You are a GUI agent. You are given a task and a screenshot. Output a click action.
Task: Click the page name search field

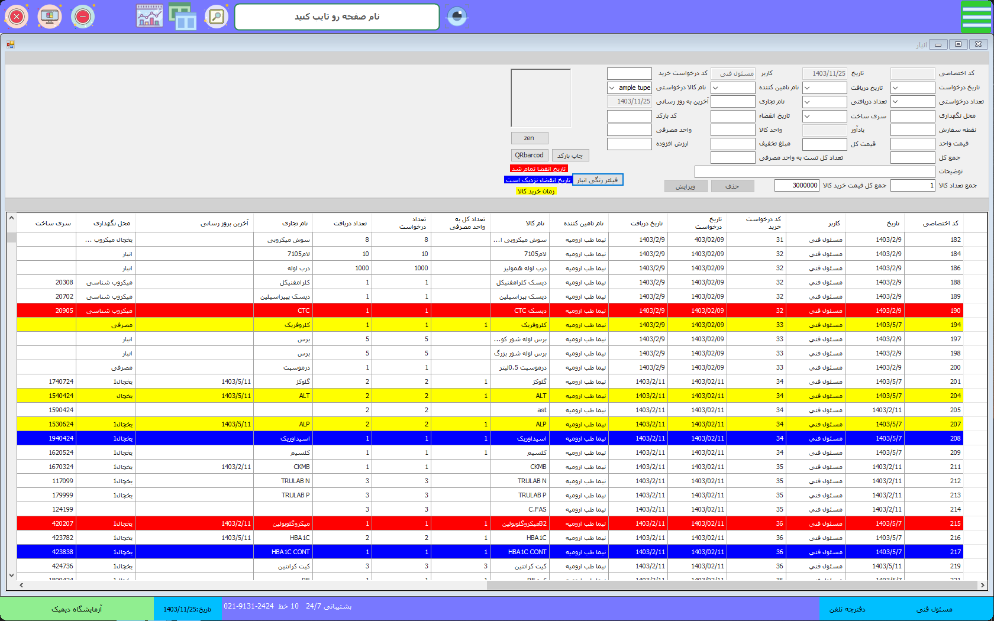(x=337, y=17)
